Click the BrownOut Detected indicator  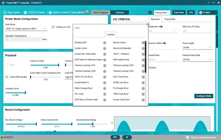[x=143, y=48]
